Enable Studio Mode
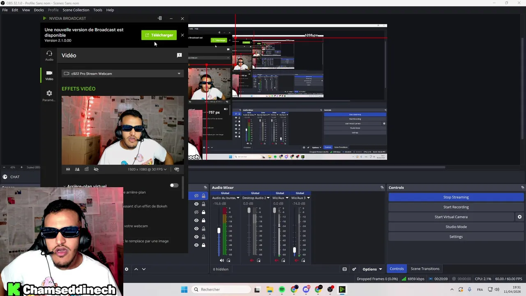This screenshot has height=296, width=526. pyautogui.click(x=456, y=227)
